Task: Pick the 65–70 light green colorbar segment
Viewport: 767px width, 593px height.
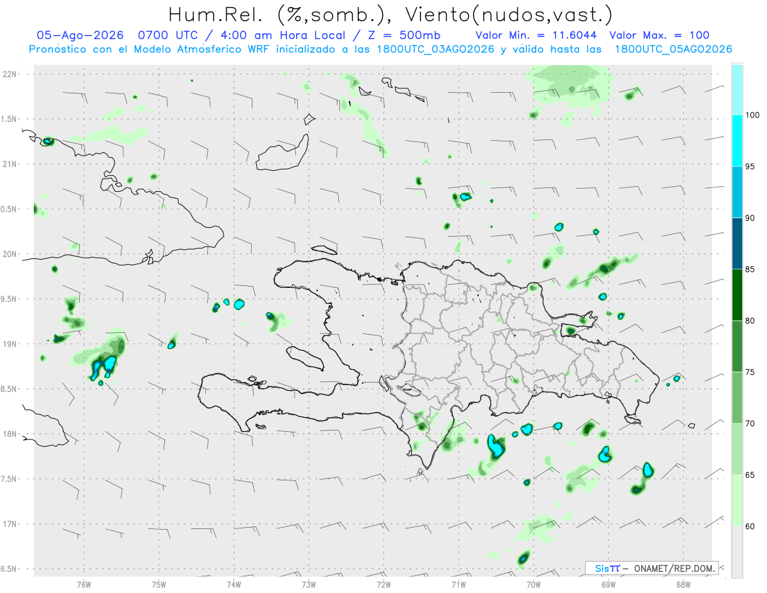Action: pyautogui.click(x=737, y=449)
